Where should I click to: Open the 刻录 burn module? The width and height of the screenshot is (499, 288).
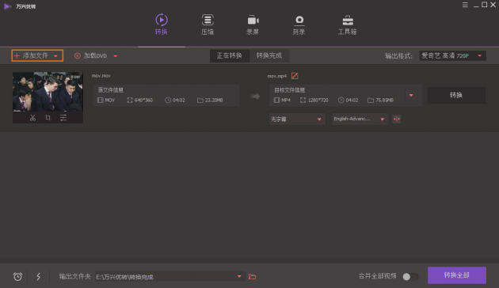click(299, 25)
